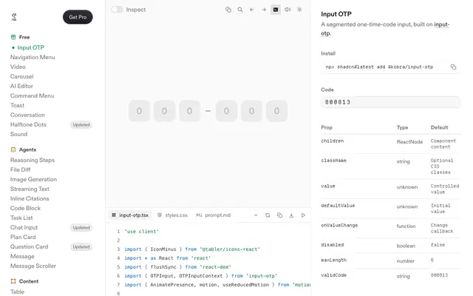473x296 pixels.
Task: Open the Conversation component page
Action: click(27, 115)
